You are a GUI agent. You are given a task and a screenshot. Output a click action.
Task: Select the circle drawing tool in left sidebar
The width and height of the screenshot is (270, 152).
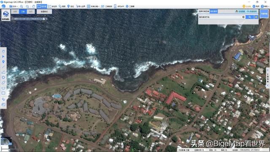[3, 77]
